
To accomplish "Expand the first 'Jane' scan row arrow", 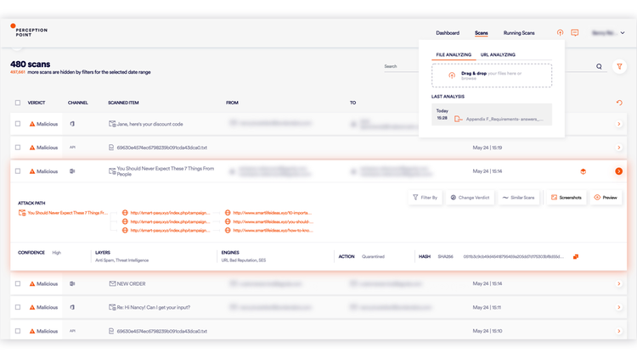I will [x=618, y=124].
